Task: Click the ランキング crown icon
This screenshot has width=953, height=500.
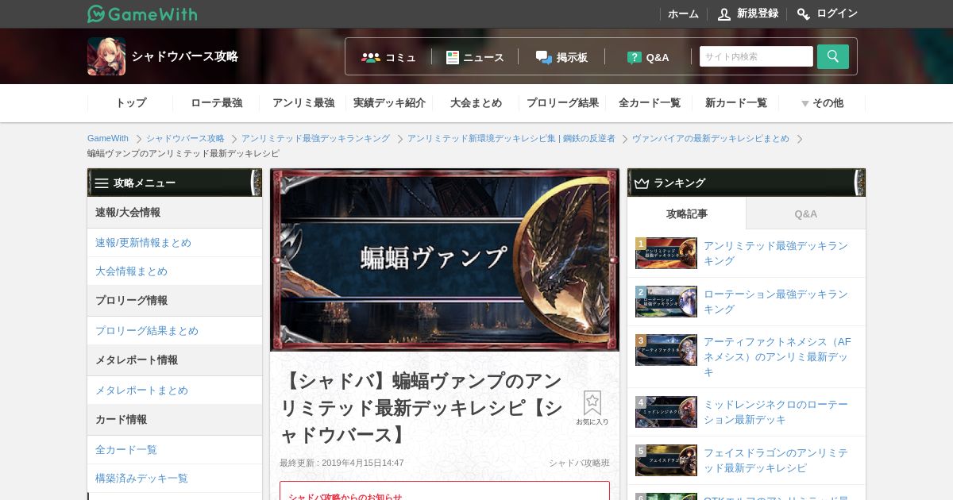Action: point(642,183)
